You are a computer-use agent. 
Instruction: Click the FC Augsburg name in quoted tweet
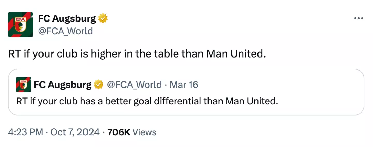[62, 85]
